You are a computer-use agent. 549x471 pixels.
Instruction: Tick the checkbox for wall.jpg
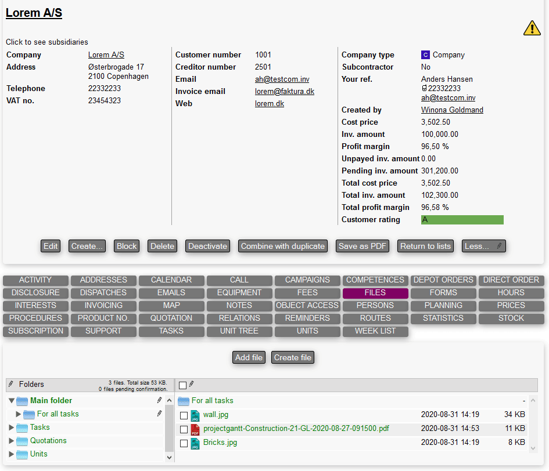click(x=184, y=415)
